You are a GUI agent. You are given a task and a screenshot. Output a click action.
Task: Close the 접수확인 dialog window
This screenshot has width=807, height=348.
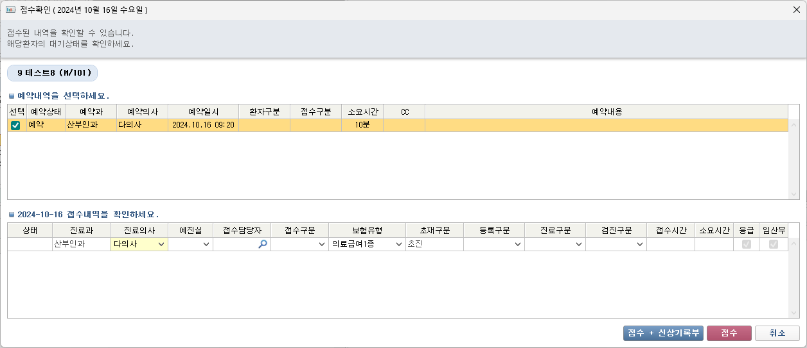[x=796, y=10]
